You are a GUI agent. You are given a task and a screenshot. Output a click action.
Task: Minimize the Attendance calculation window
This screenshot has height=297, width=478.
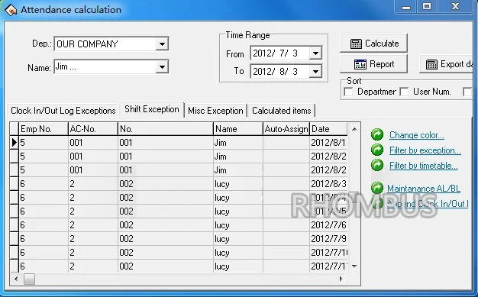tap(406, 7)
